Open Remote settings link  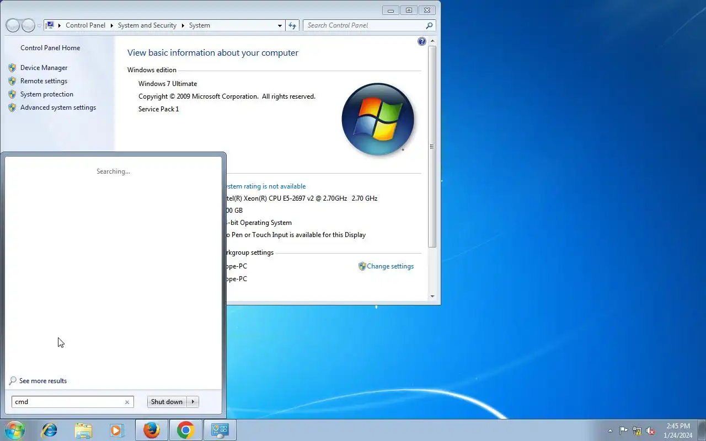[44, 81]
